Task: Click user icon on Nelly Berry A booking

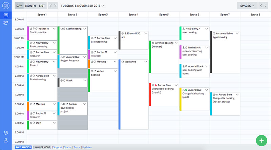Action: point(184,29)
